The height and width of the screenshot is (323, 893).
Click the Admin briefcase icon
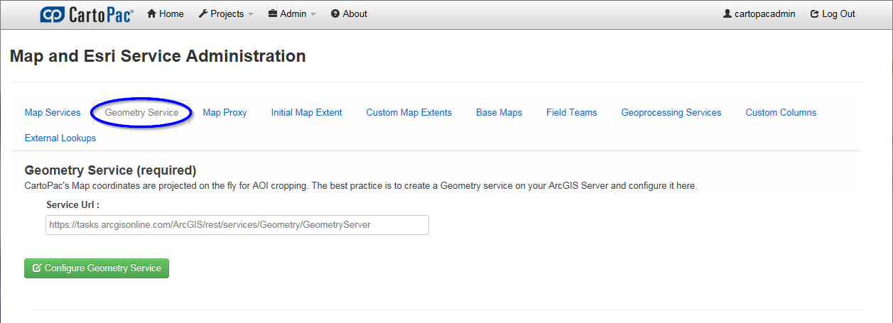point(273,13)
